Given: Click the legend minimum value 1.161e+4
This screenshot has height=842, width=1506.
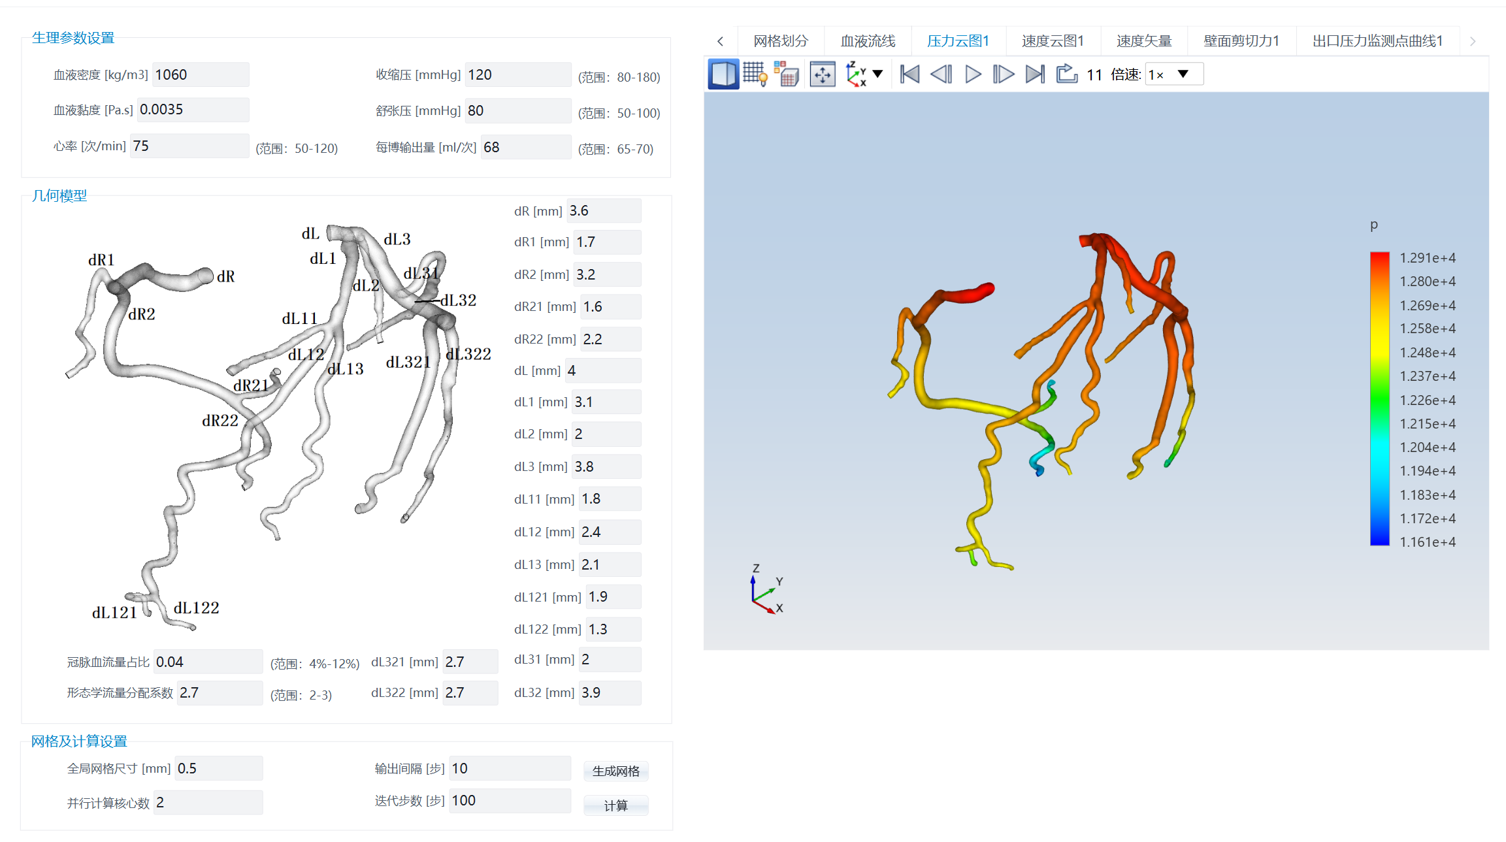Looking at the screenshot, I should coord(1428,543).
